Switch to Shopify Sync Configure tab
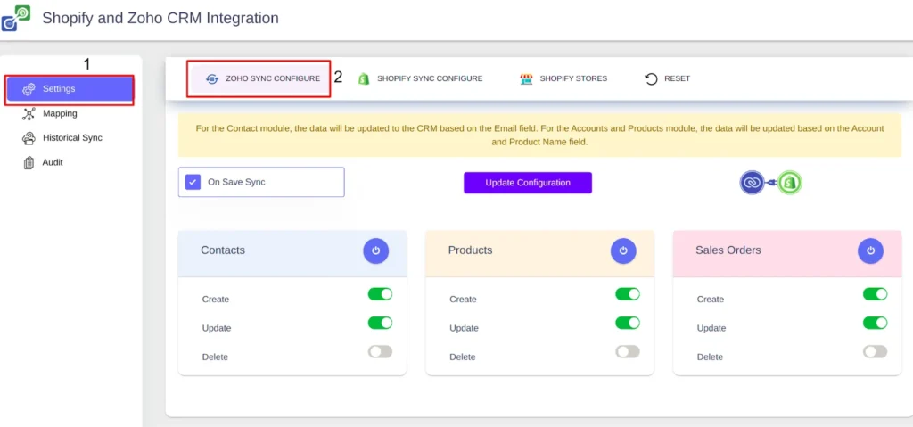This screenshot has height=427, width=913. click(x=421, y=78)
